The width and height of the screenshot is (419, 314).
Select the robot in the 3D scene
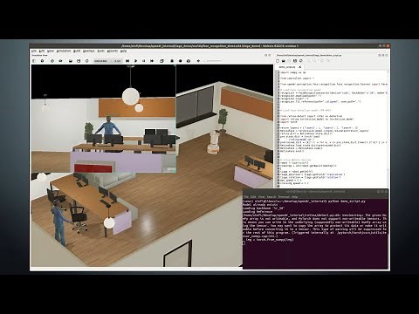pos(214,141)
